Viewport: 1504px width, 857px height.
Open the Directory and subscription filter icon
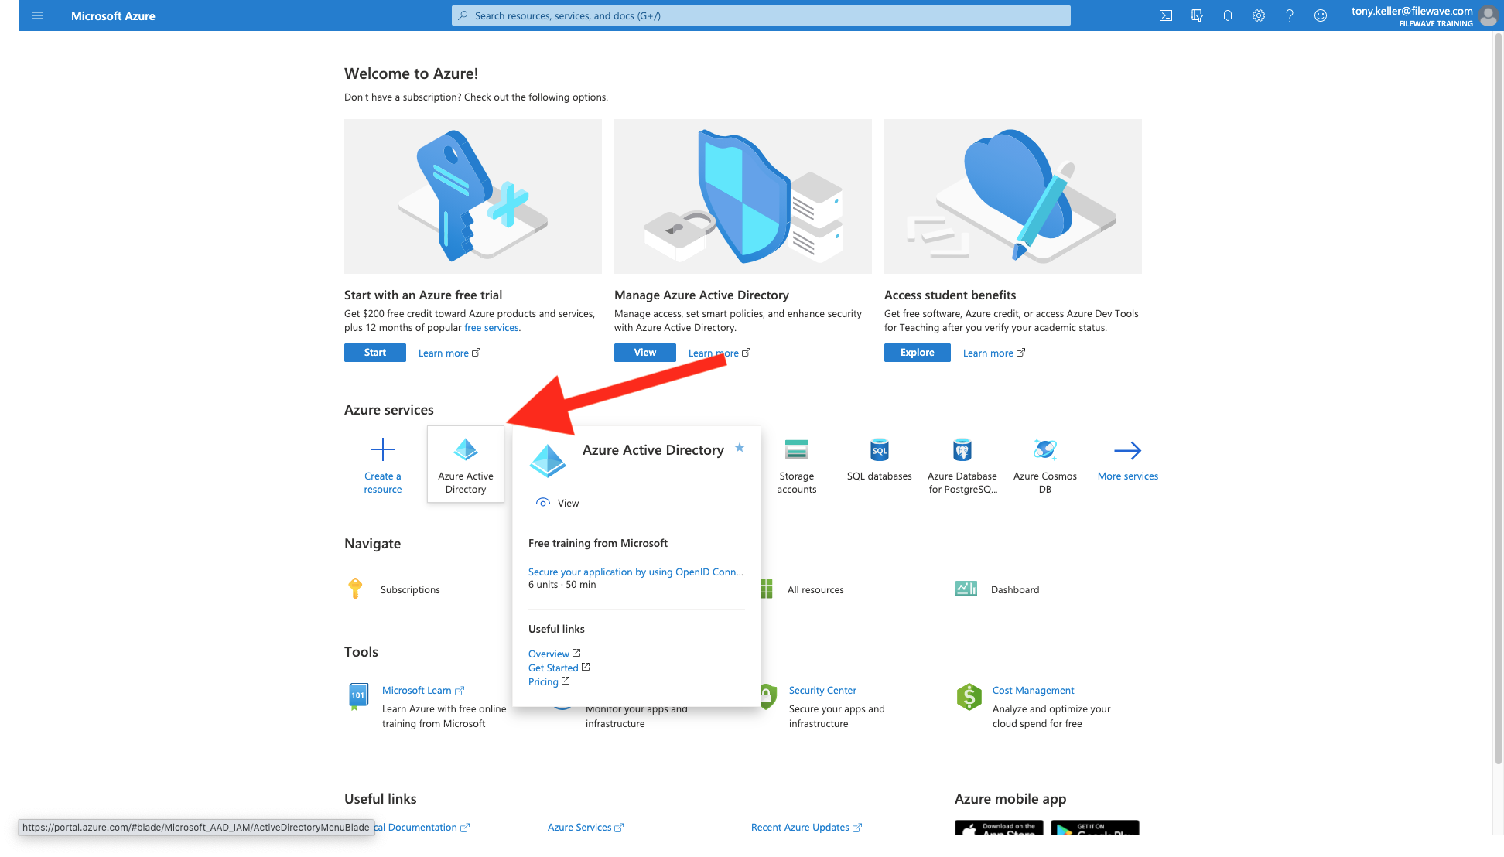[x=1197, y=15]
